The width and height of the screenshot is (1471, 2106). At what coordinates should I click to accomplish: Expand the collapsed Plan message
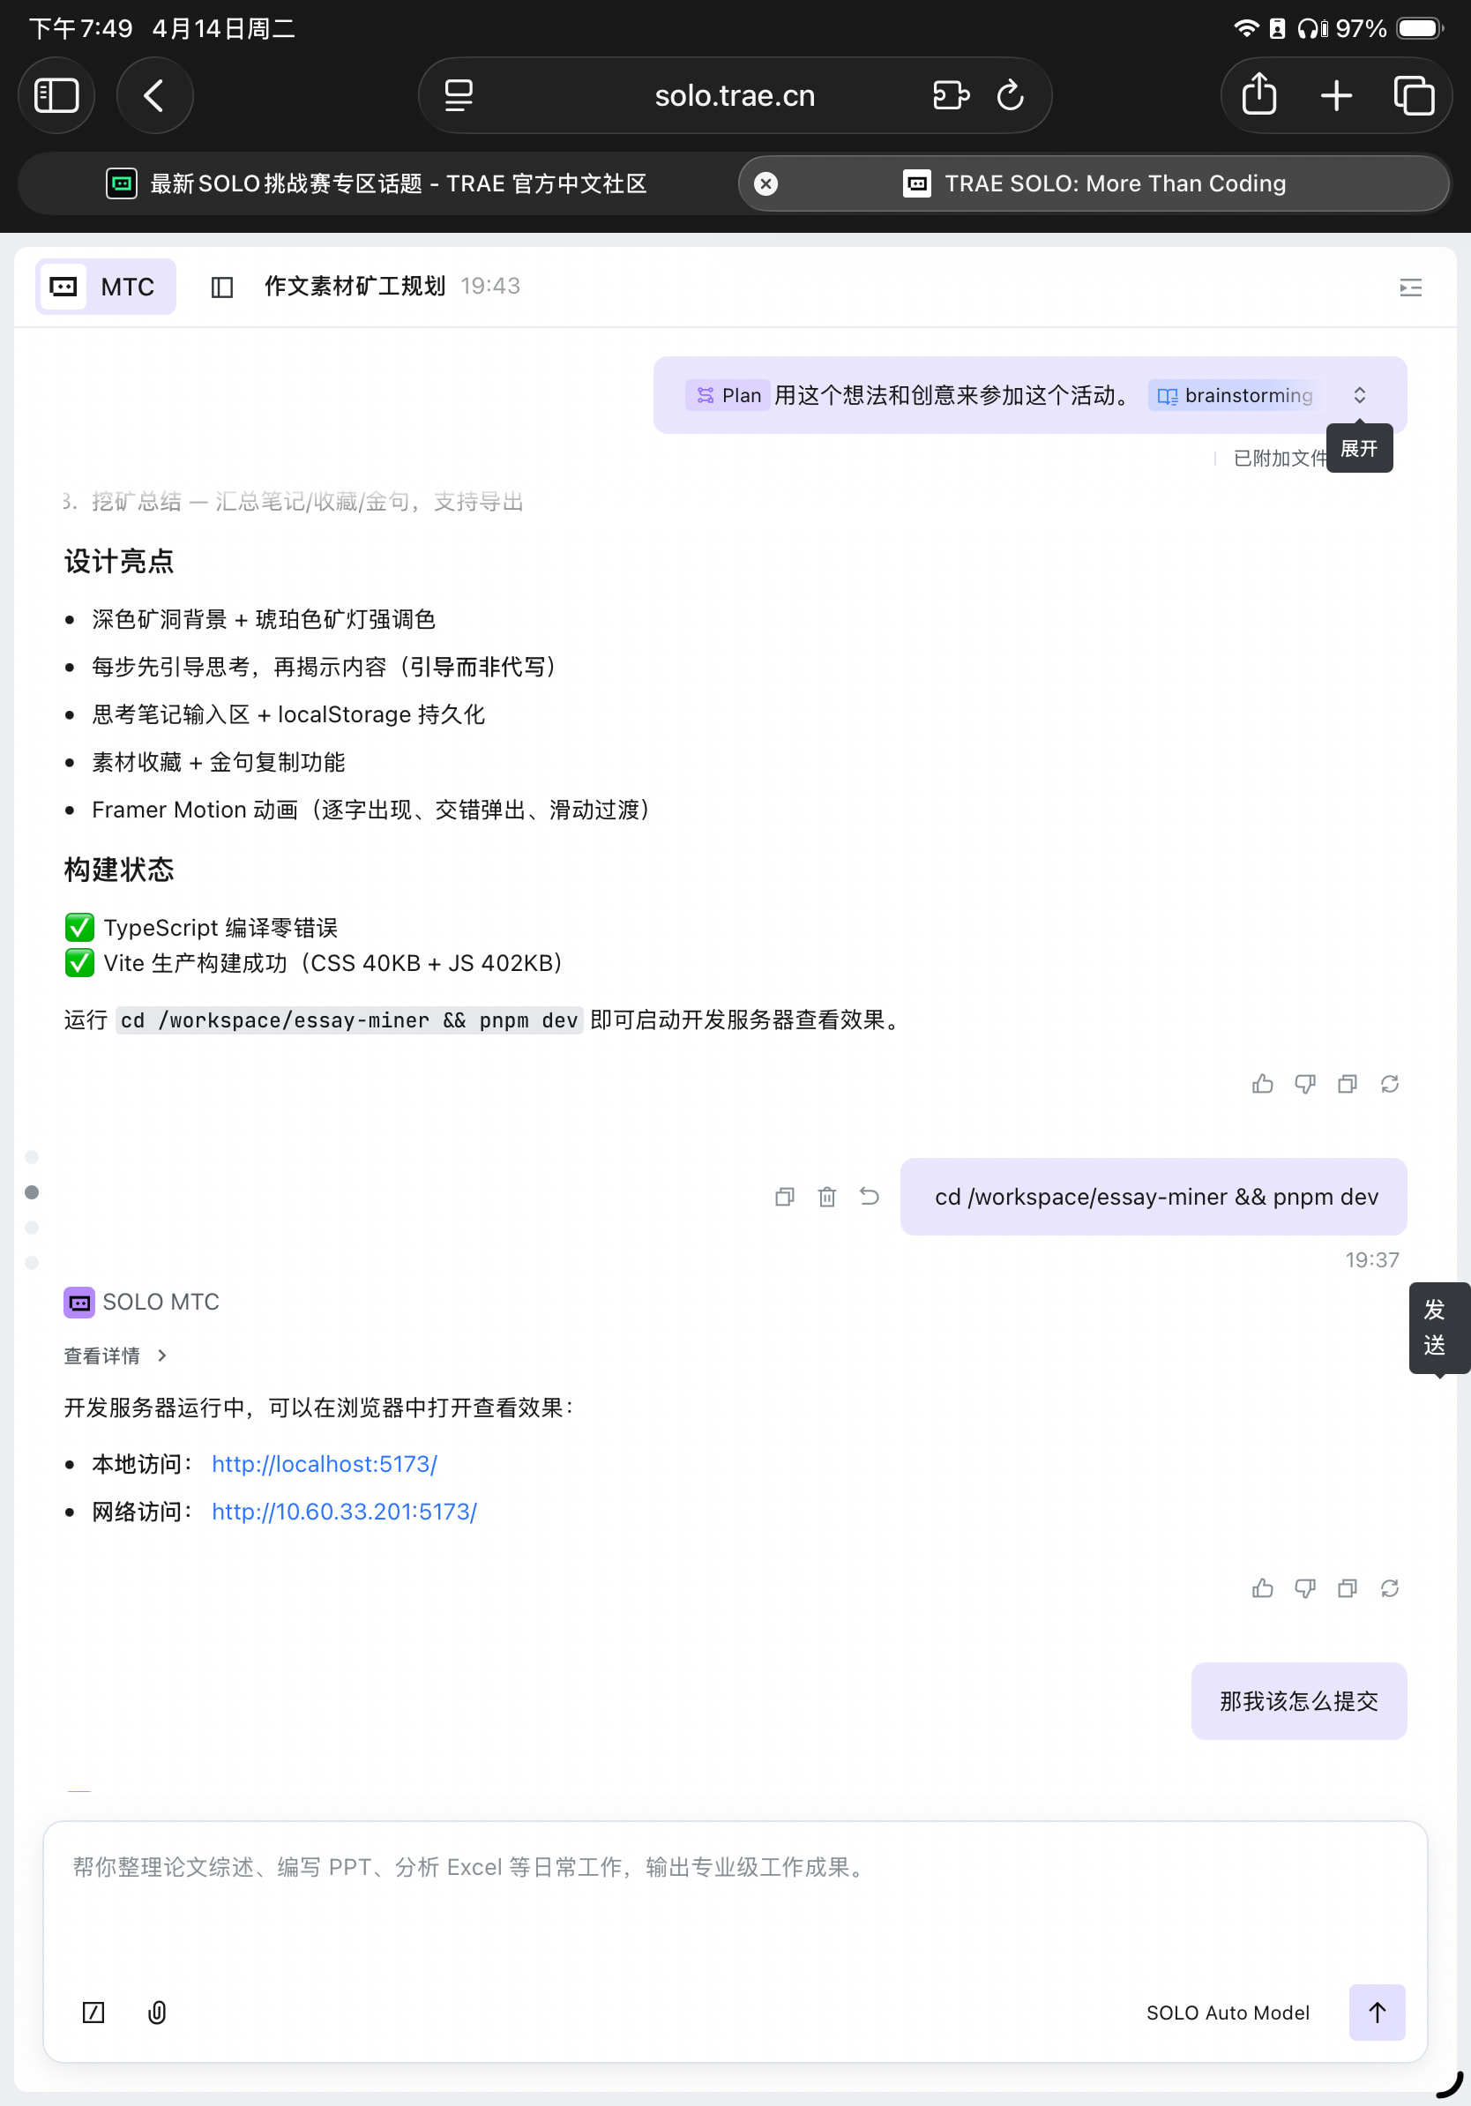tap(1359, 395)
